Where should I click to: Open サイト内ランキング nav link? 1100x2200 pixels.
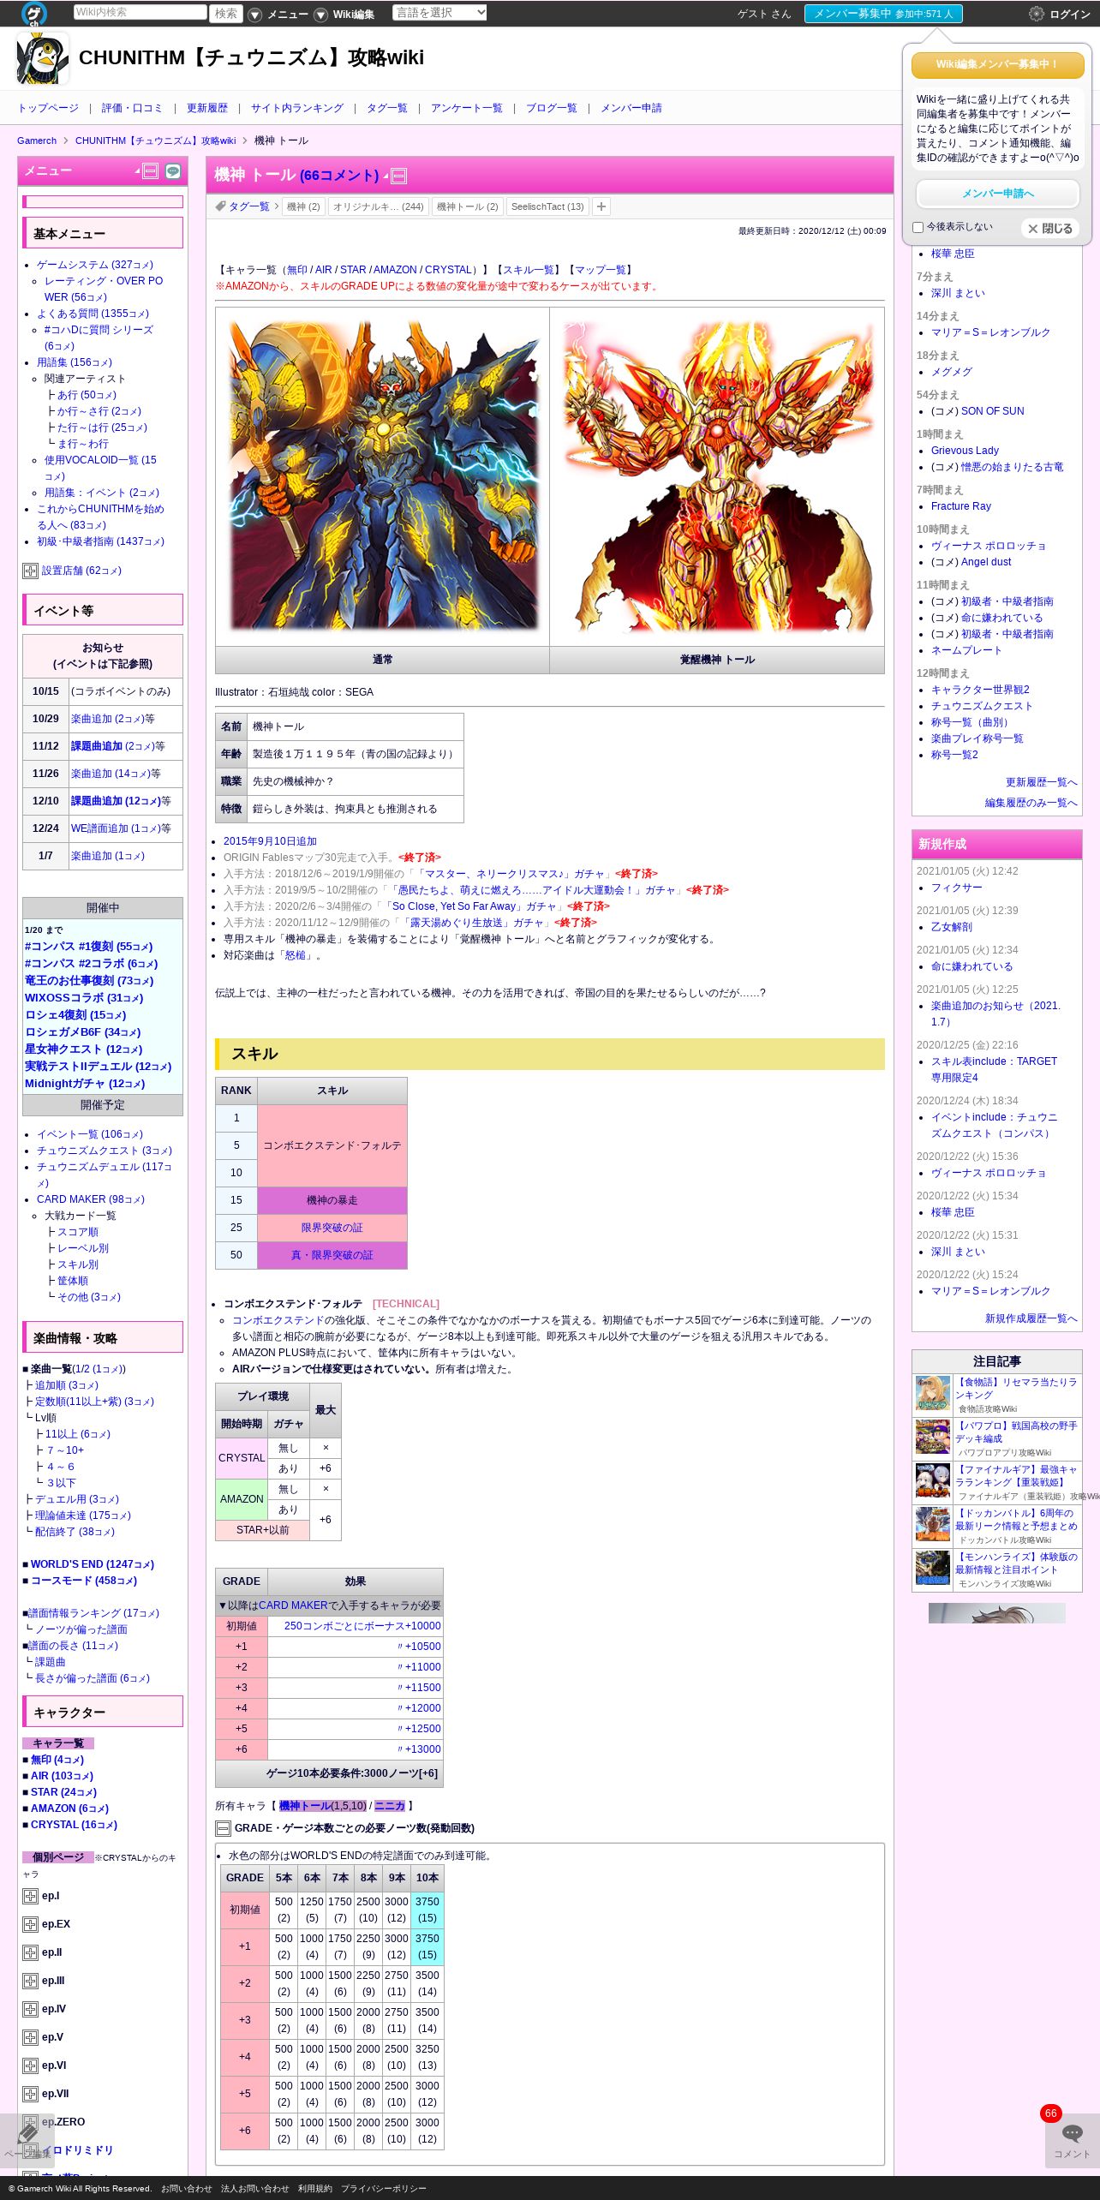(297, 108)
